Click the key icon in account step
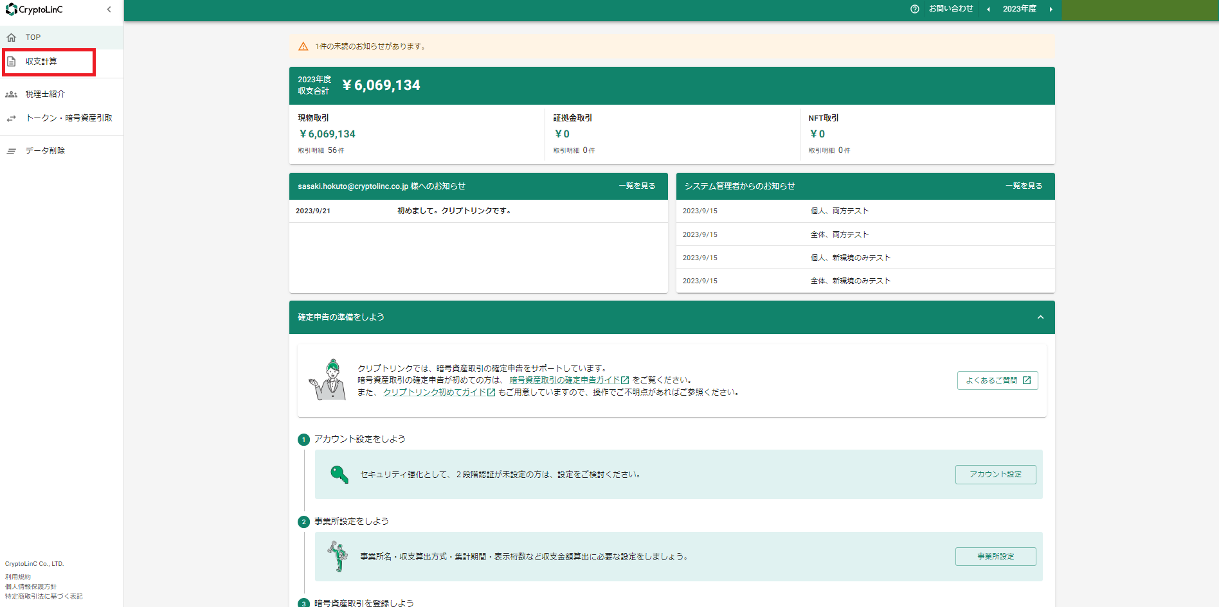Viewport: 1219px width, 607px height. [x=339, y=474]
